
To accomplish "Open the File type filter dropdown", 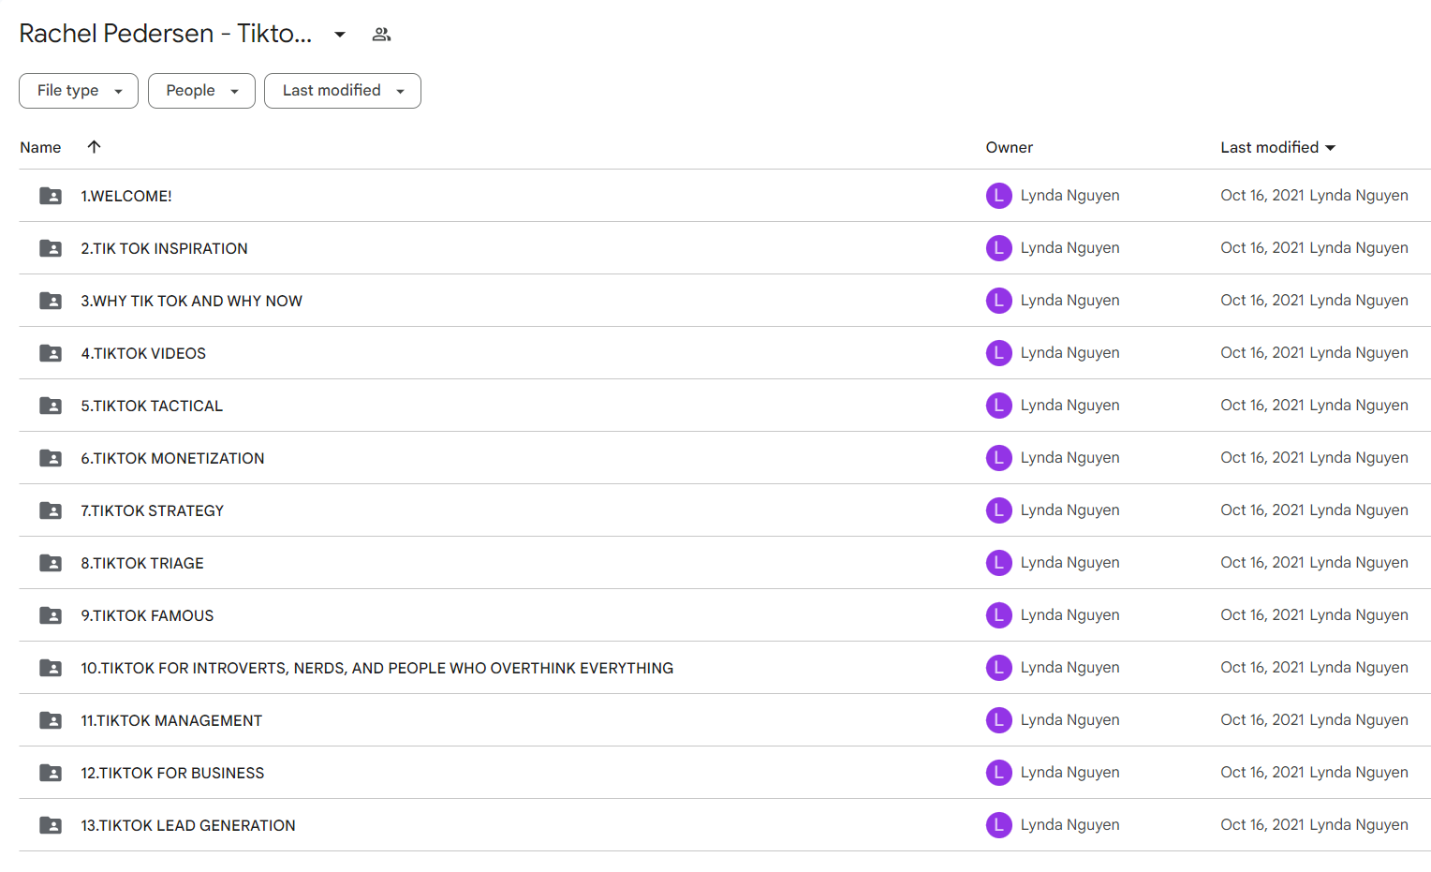I will click(x=79, y=91).
